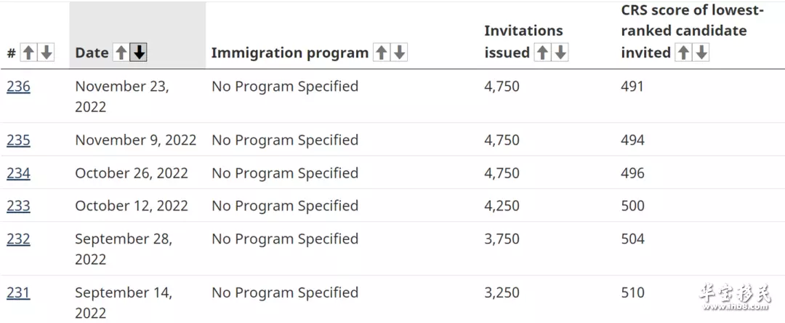Sort CRS score column descending
The height and width of the screenshot is (323, 785).
pyautogui.click(x=701, y=52)
